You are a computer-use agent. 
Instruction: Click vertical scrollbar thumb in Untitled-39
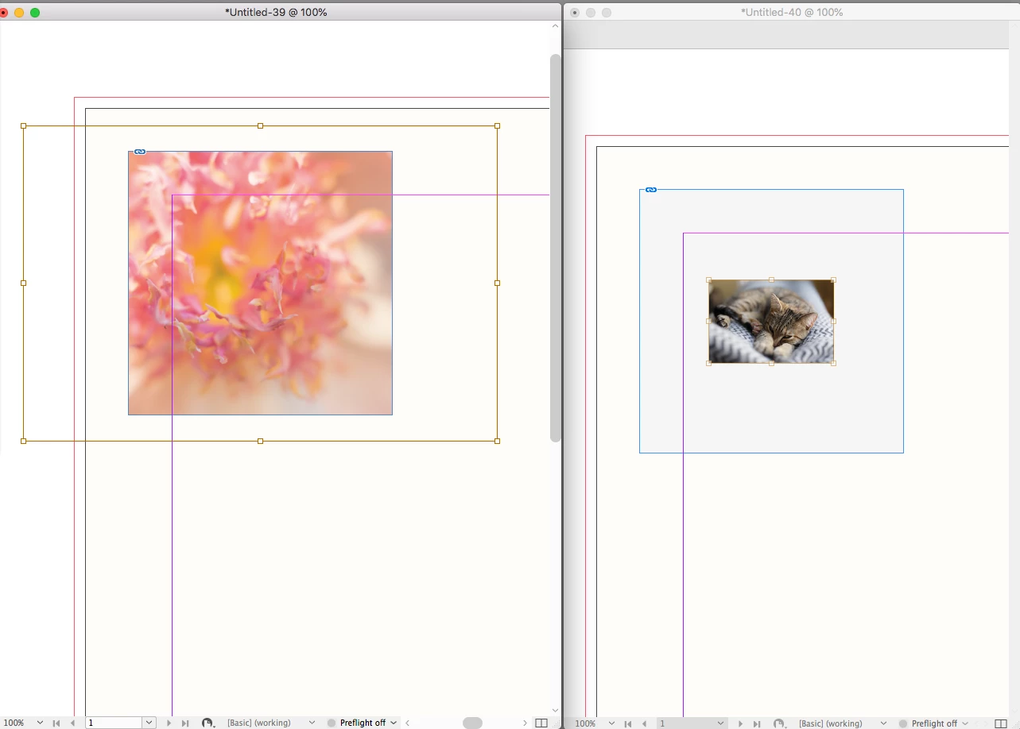tap(556, 248)
